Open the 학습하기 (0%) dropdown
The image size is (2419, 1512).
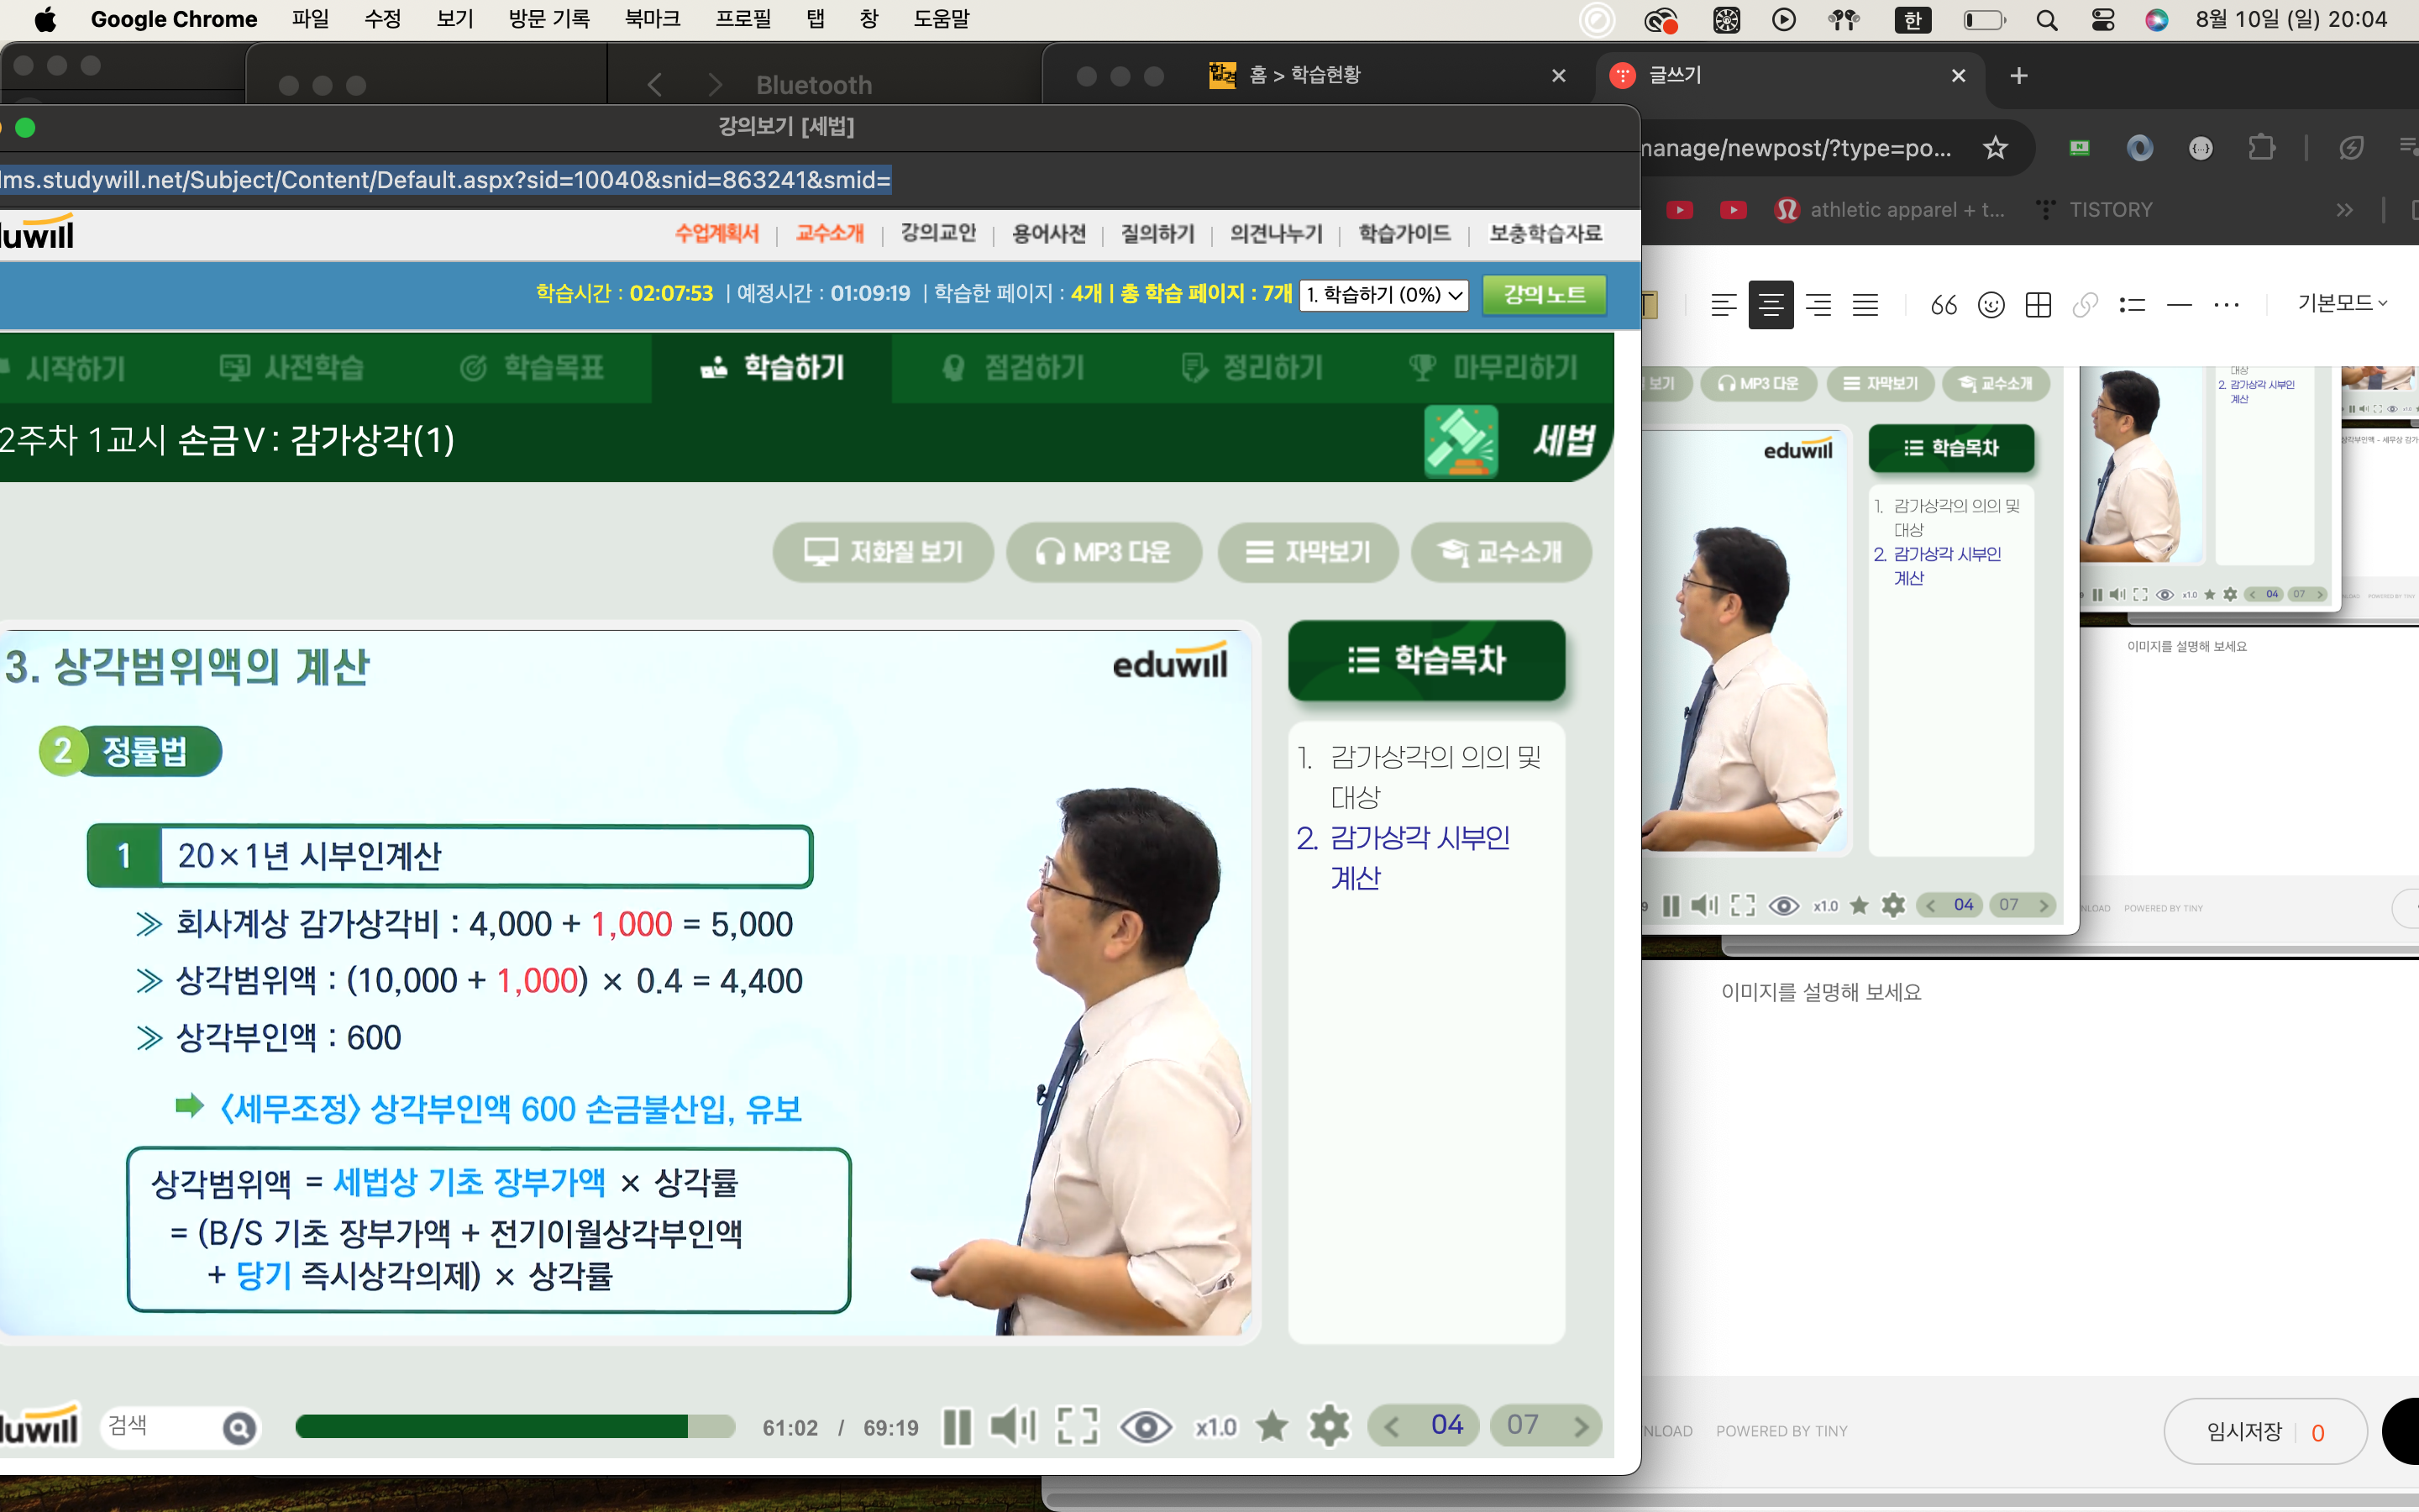pyautogui.click(x=1383, y=295)
